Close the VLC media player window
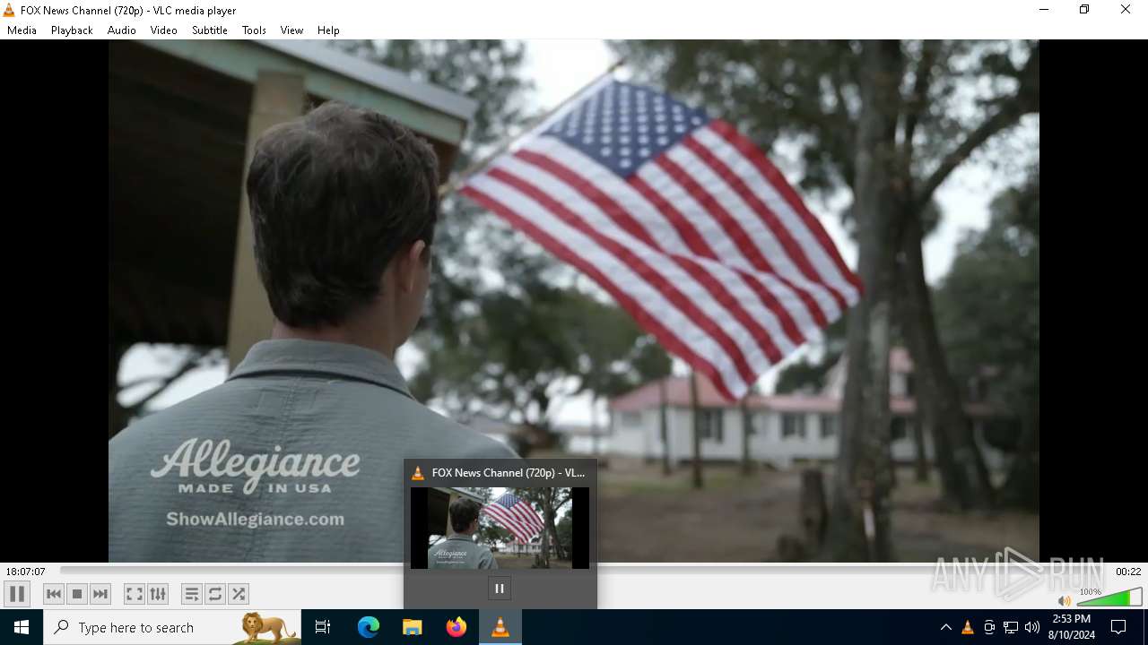This screenshot has width=1148, height=645. pos(1126,10)
